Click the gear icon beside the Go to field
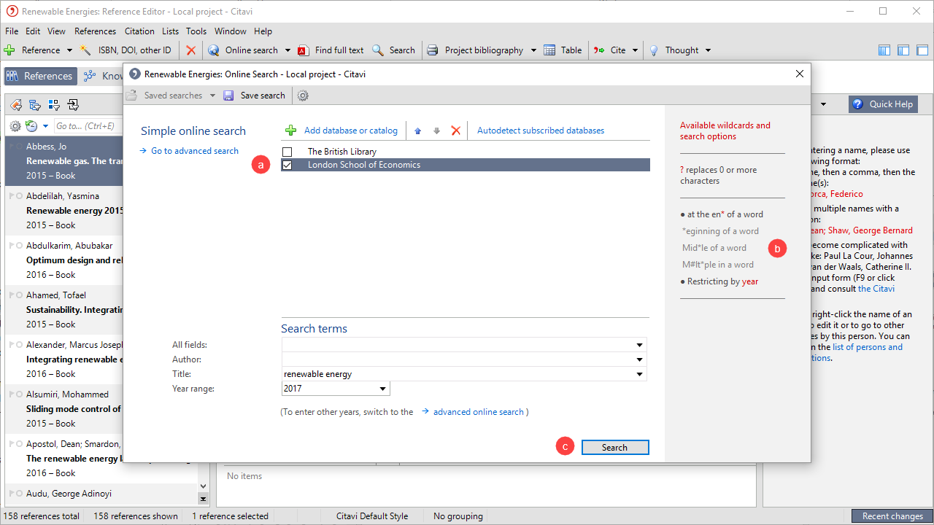 pyautogui.click(x=15, y=126)
